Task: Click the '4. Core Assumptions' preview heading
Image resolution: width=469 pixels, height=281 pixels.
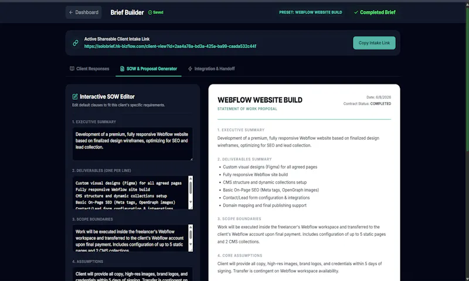Action: point(240,256)
